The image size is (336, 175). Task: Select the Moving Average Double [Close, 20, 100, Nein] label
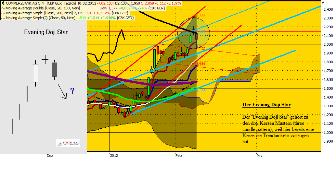click(43, 8)
